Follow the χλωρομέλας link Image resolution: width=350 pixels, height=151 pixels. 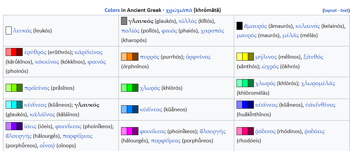click(318, 83)
